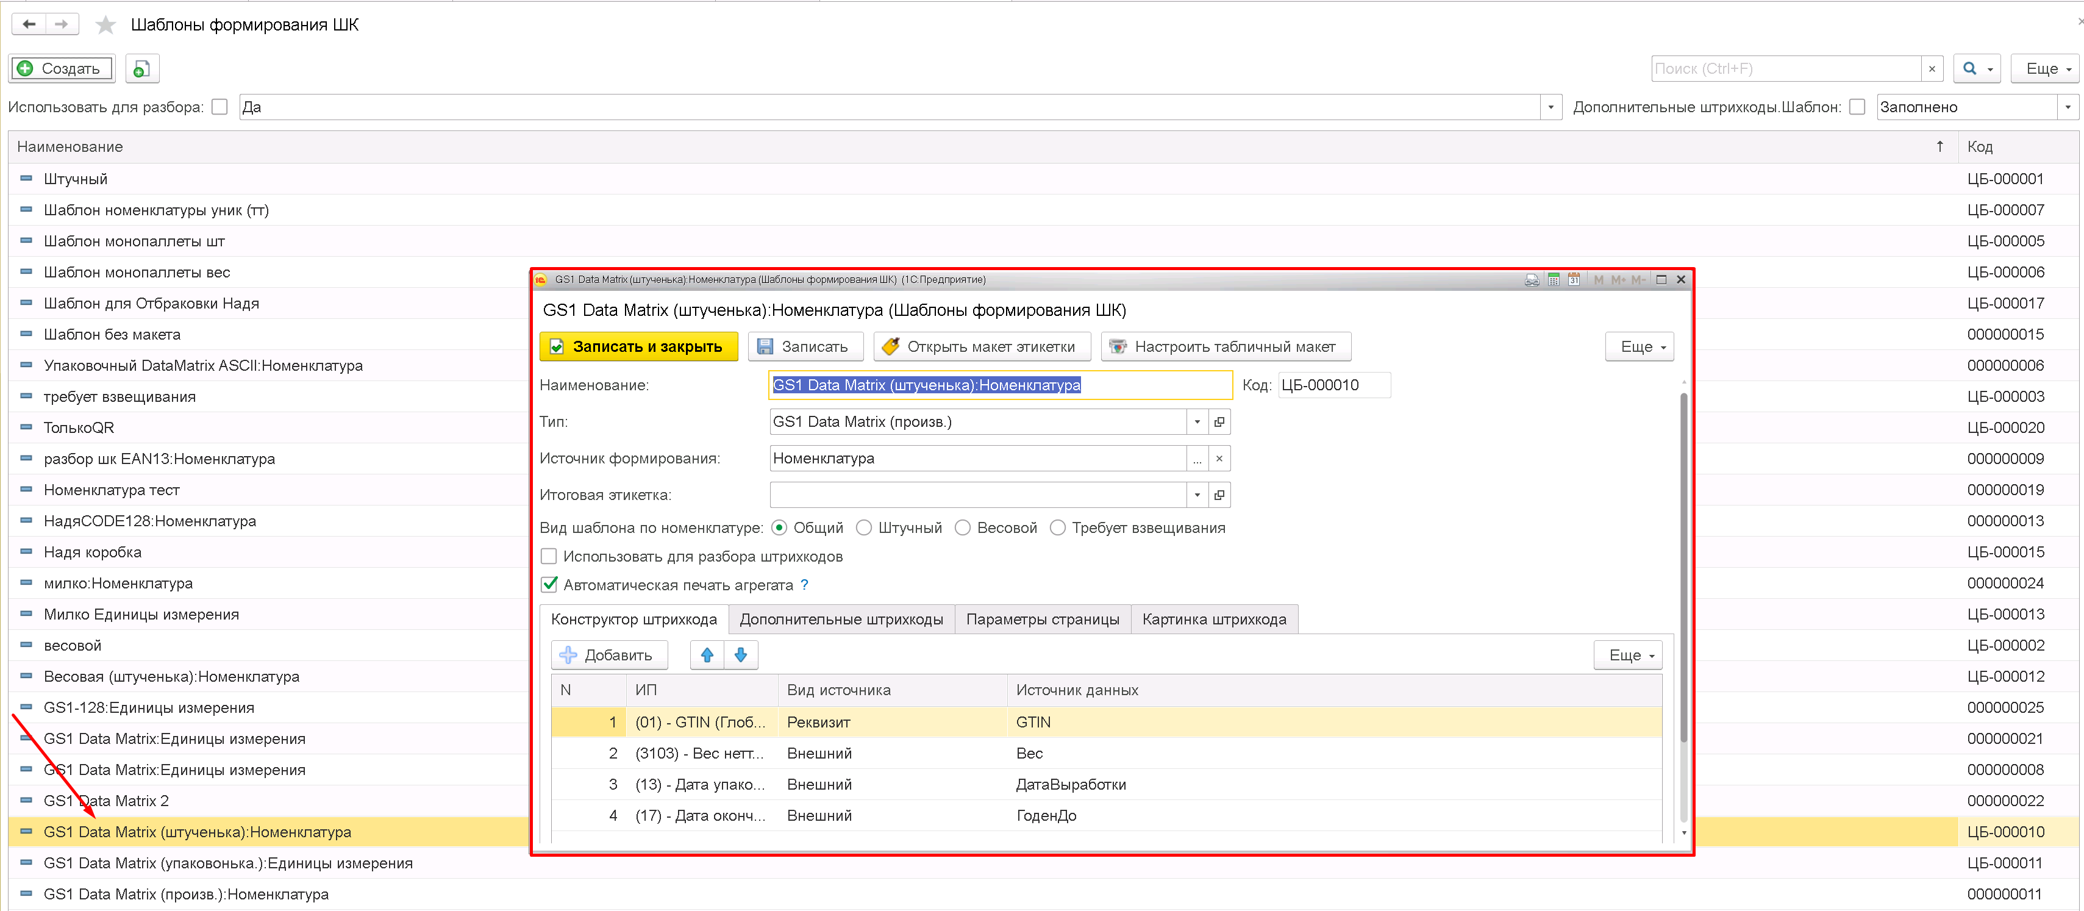
Task: Switch to Дополнительные штрихкоды tab
Action: (x=841, y=620)
